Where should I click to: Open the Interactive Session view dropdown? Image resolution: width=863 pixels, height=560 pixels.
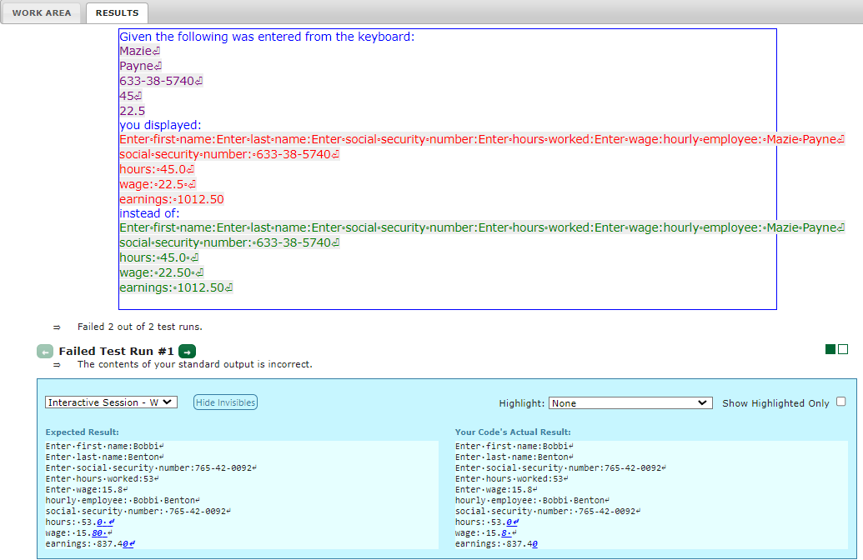coord(111,402)
